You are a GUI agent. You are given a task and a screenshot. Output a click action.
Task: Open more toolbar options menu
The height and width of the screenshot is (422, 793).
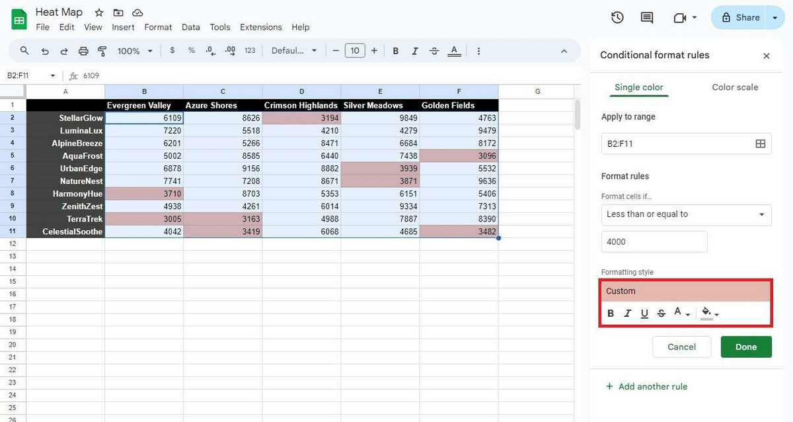coord(478,51)
